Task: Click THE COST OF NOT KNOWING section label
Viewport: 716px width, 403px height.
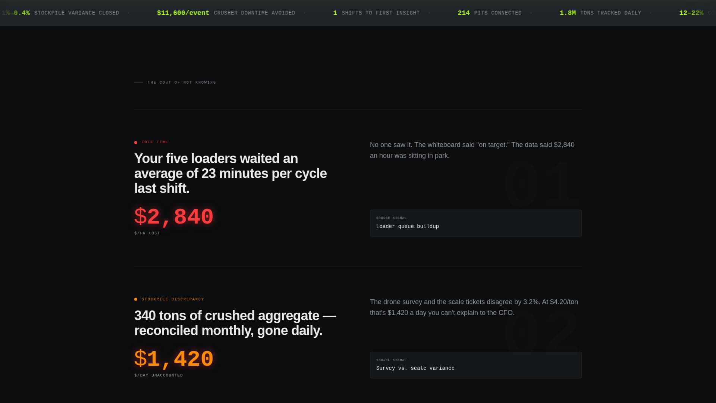Action: (182, 82)
